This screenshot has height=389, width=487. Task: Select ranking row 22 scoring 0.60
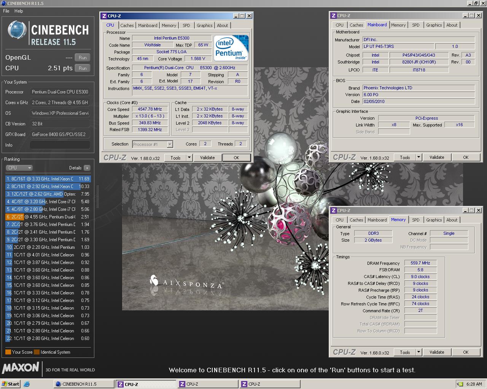click(x=48, y=338)
